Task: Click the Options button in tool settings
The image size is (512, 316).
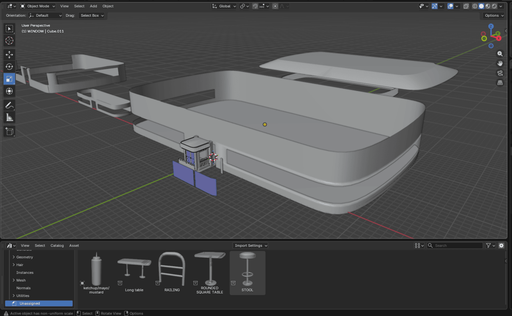Action: (x=494, y=16)
